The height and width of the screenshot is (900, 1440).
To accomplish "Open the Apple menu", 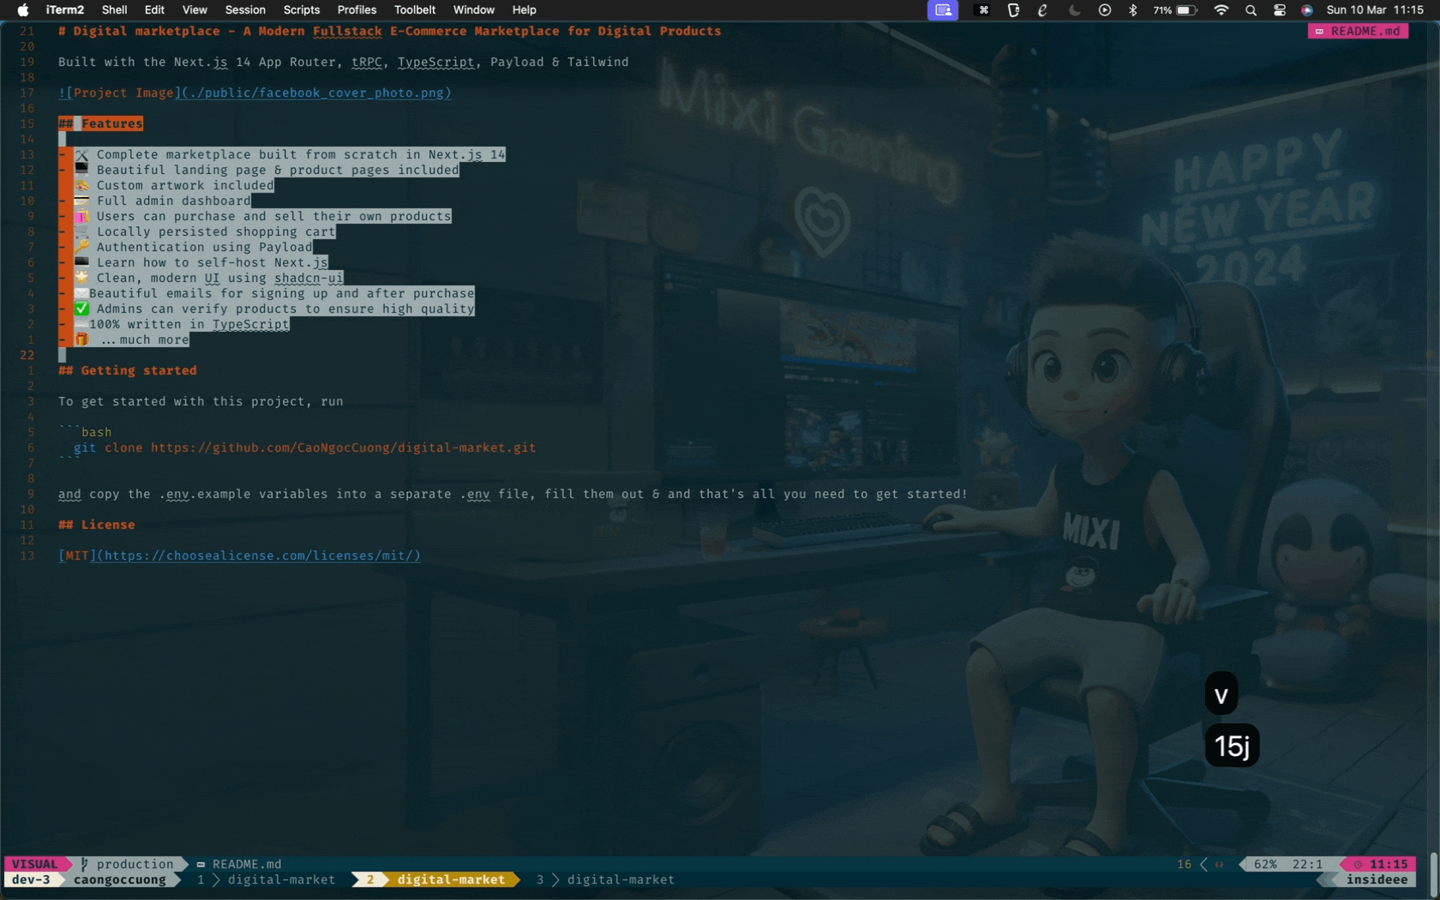I will point(23,10).
